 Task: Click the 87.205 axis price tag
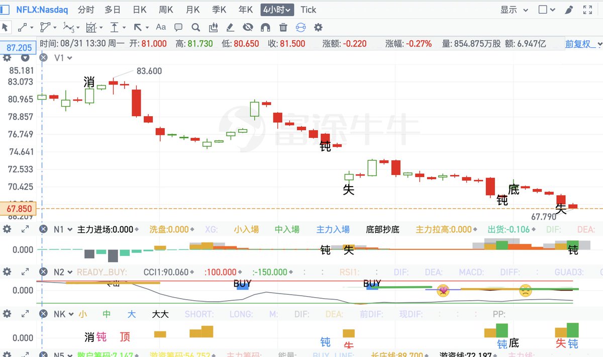(19, 48)
